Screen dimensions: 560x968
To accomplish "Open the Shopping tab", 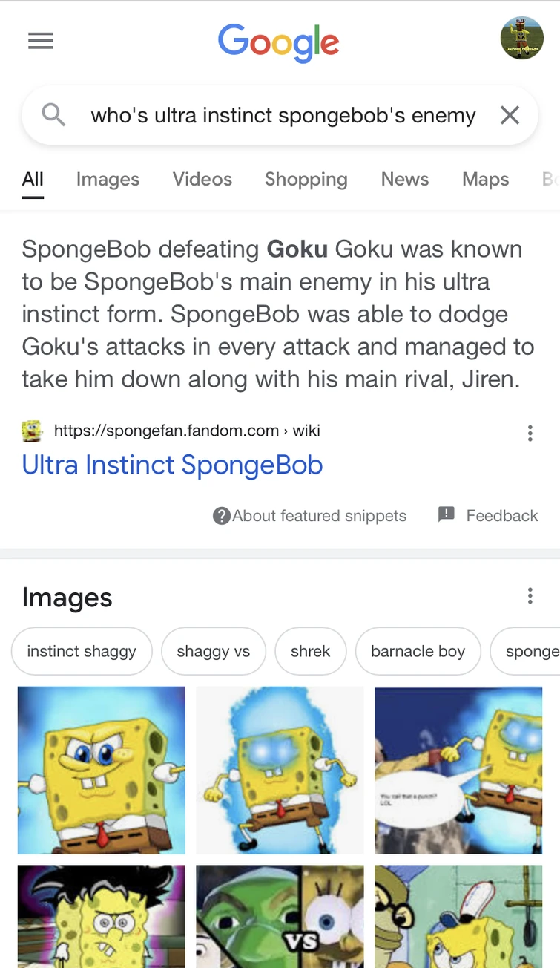I will pos(306,179).
